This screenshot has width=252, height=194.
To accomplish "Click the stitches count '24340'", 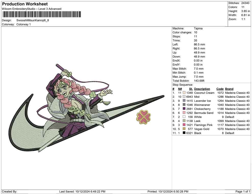I will coord(245,3).
